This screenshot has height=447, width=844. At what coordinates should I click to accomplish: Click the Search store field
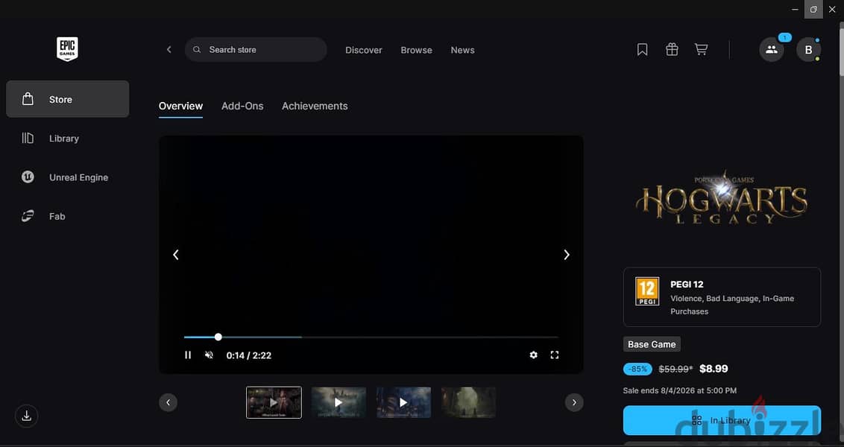click(x=256, y=49)
